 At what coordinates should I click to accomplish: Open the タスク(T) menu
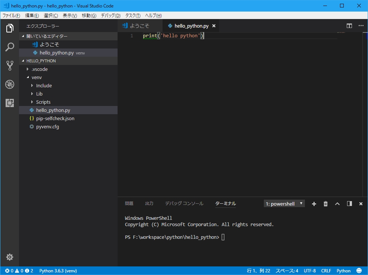[x=132, y=16]
